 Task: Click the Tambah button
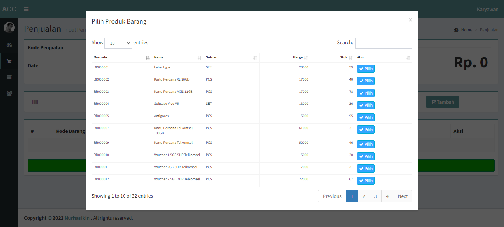(442, 102)
